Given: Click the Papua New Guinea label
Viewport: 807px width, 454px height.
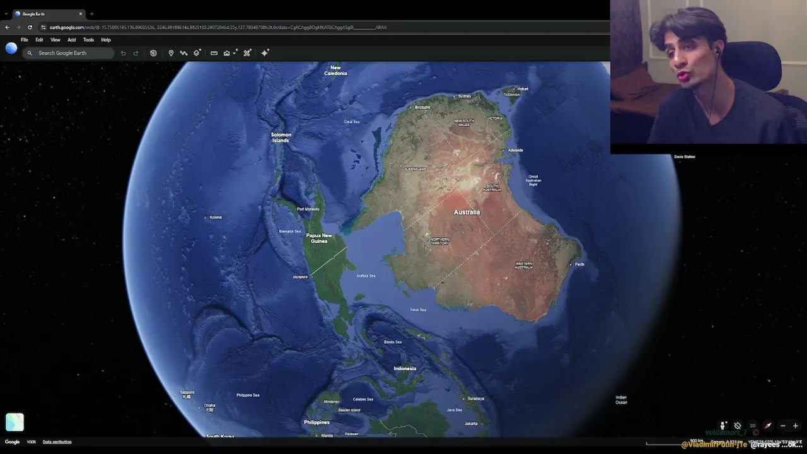Looking at the screenshot, I should 318,238.
